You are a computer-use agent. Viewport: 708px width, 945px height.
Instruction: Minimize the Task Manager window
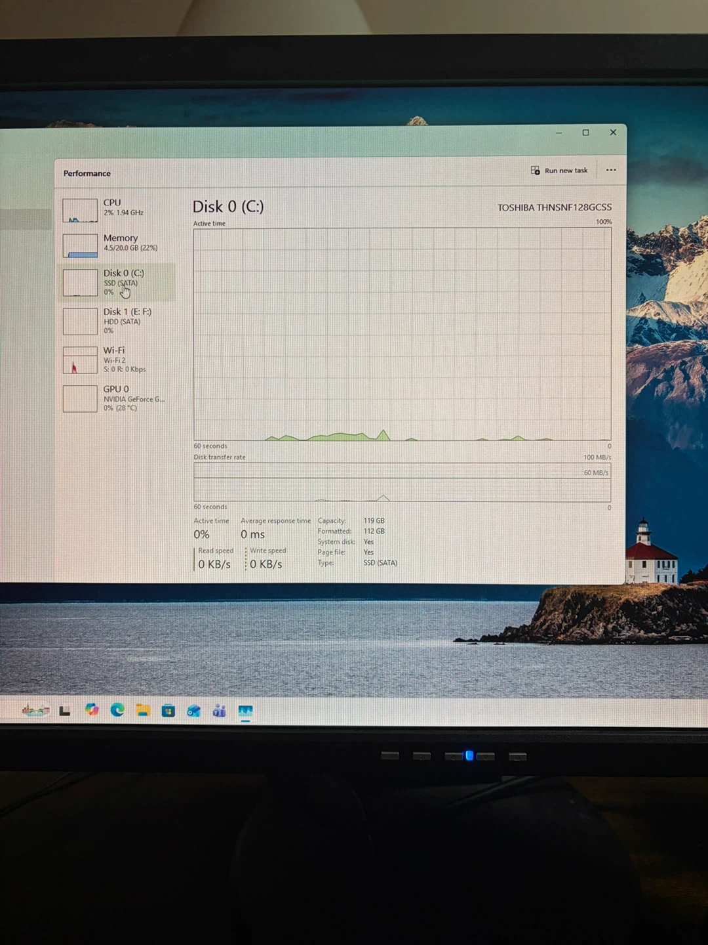tap(559, 133)
